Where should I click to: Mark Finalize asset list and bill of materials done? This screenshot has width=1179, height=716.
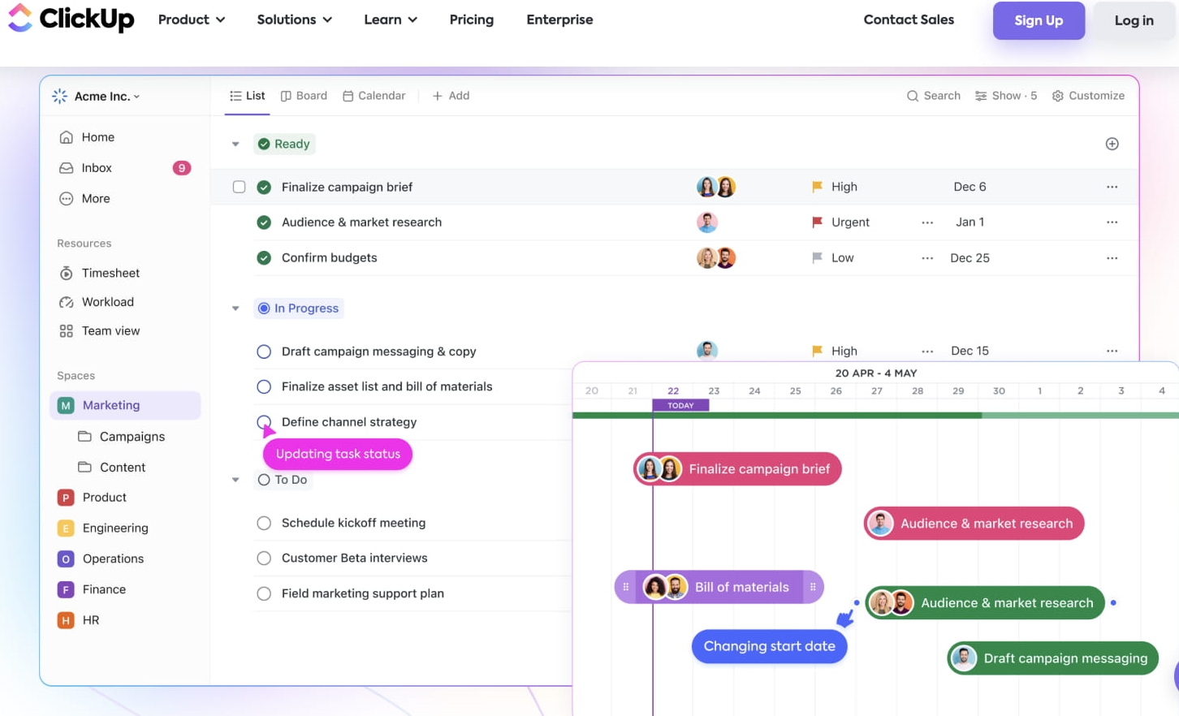click(x=264, y=387)
